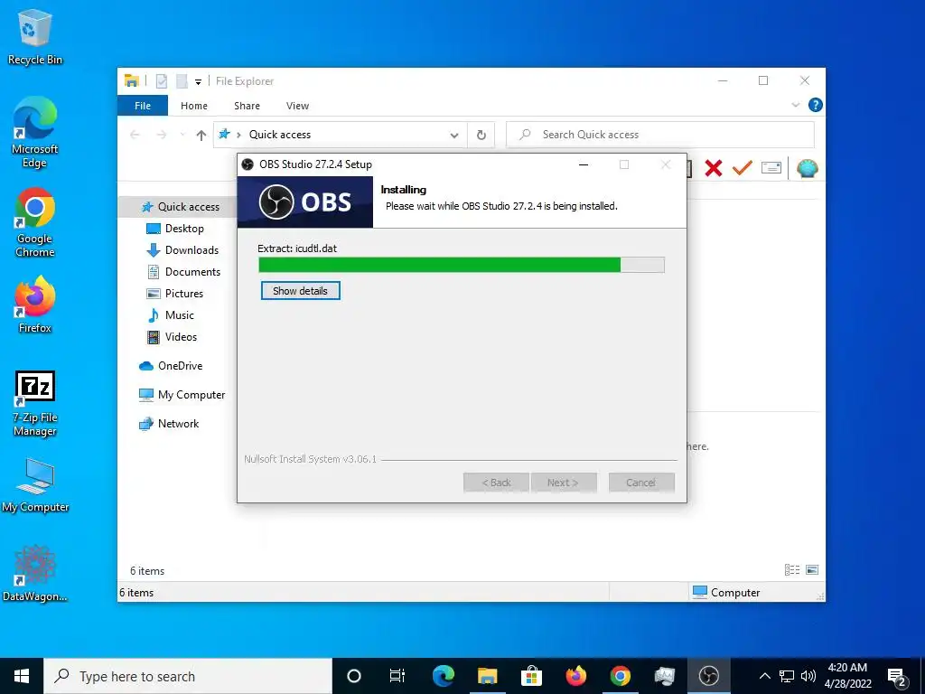
Task: Click the properties icon in title bar
Action: [x=162, y=81]
